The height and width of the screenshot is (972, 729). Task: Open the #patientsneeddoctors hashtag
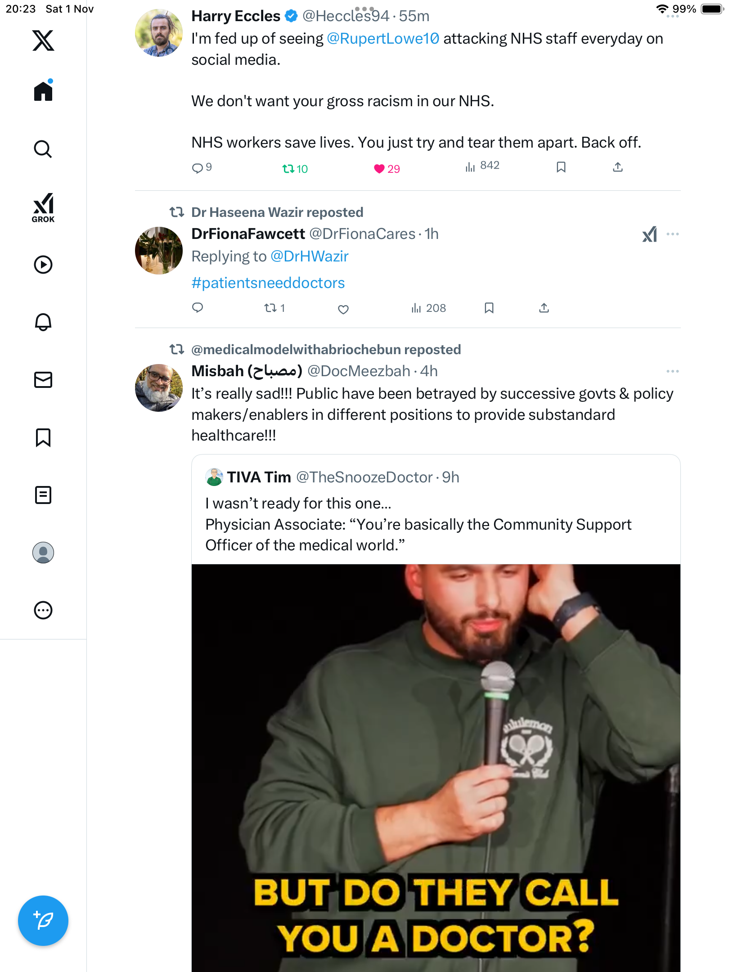[x=268, y=283]
